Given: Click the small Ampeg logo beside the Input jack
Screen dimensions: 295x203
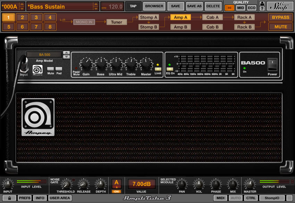Looking at the screenshot, I should pos(37,70).
